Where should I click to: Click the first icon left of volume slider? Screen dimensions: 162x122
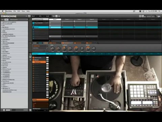coord(140,16)
